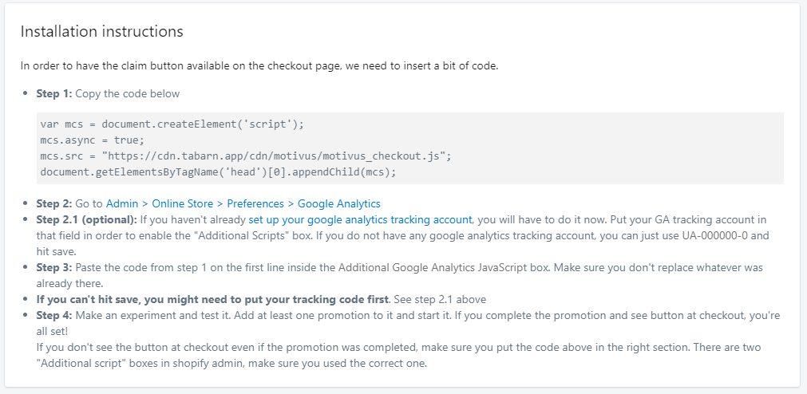Click the 'Step 4:' bold label
The image size is (807, 394).
click(54, 316)
